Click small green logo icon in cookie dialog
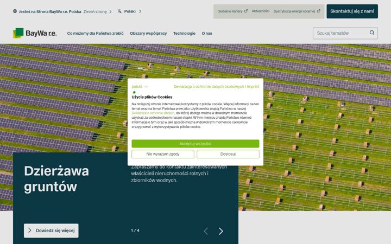 tap(134, 92)
